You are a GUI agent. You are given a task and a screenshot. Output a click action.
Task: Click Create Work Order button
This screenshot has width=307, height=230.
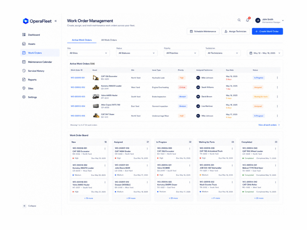click(x=267, y=31)
